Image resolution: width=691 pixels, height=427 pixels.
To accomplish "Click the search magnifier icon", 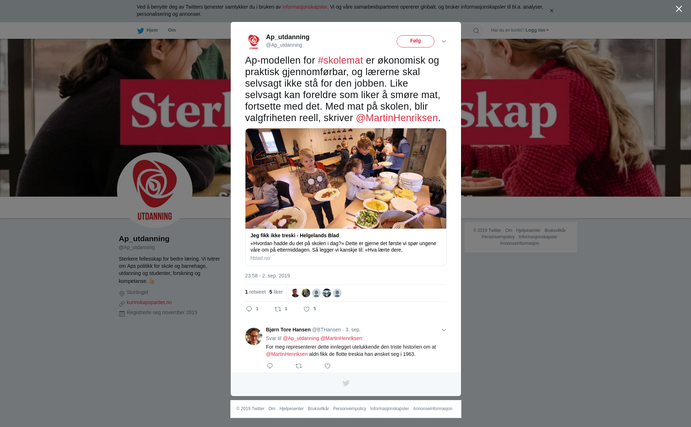I will click(476, 31).
